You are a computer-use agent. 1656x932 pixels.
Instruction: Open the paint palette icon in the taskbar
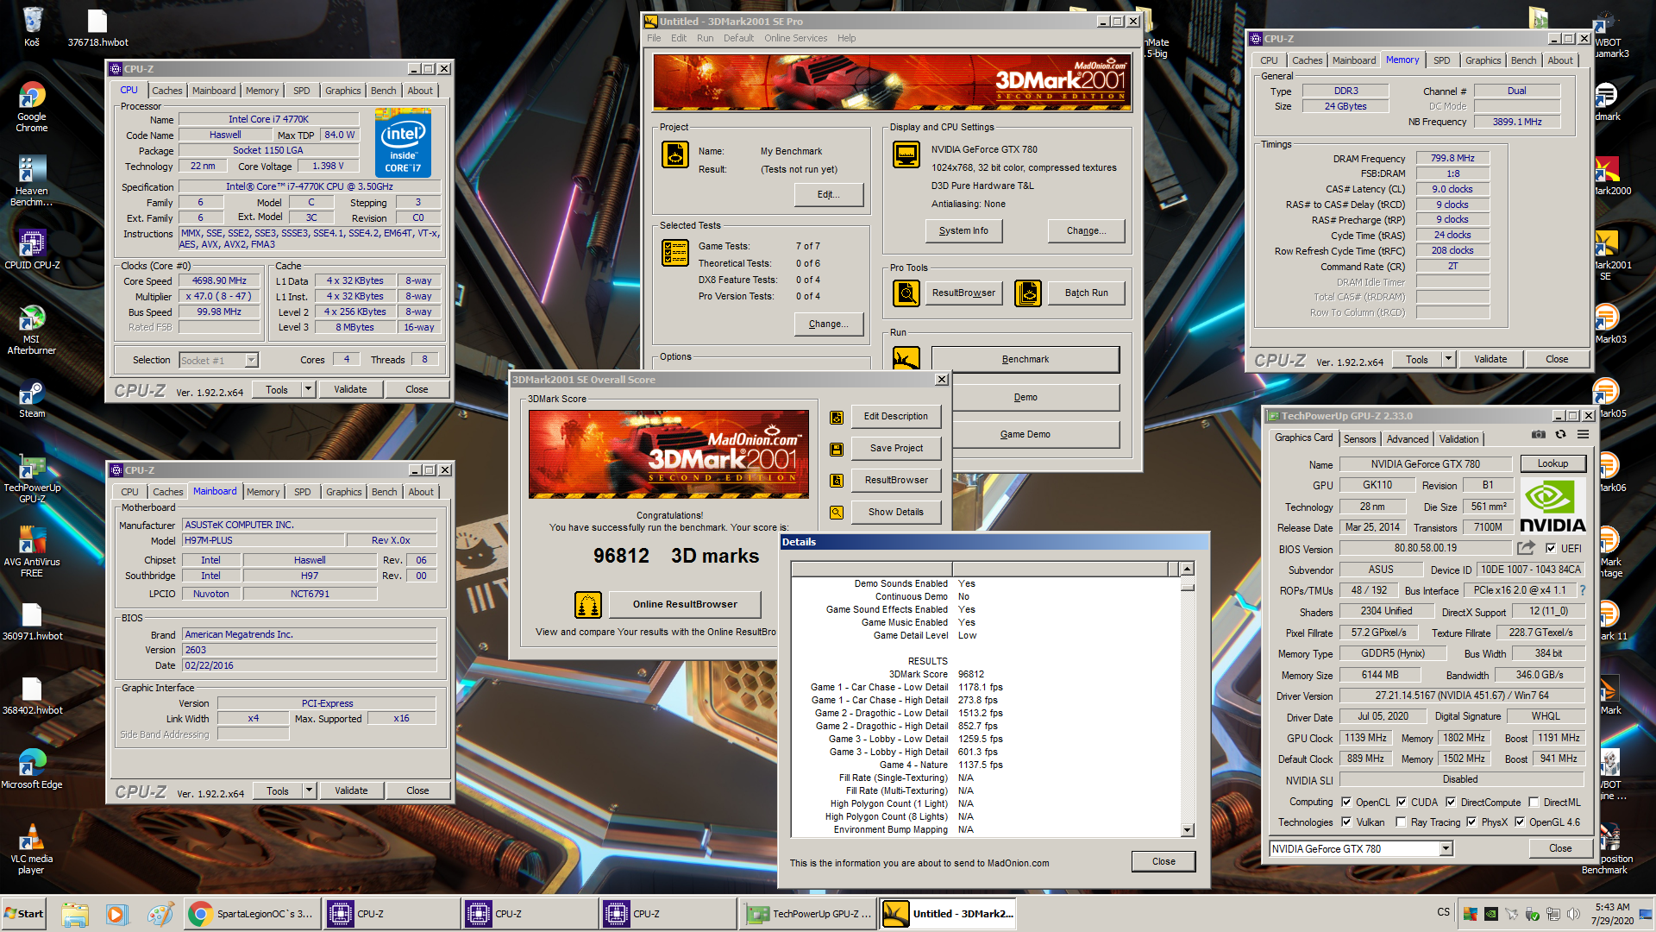[x=160, y=914]
